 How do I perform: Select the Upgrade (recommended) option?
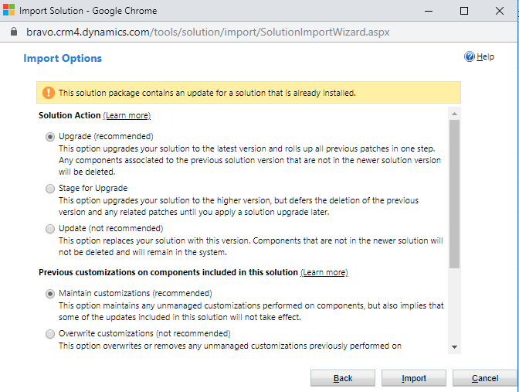point(51,136)
